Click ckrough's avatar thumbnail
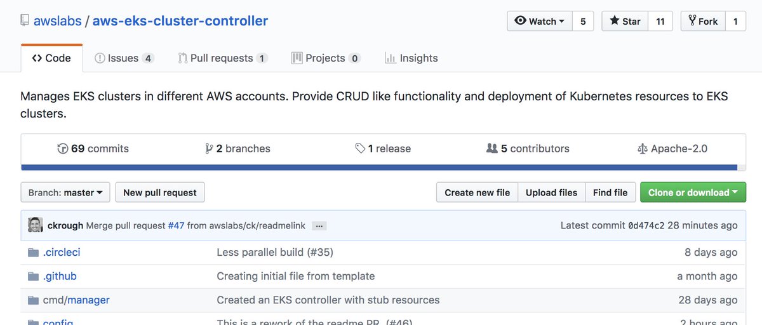 pyautogui.click(x=36, y=225)
